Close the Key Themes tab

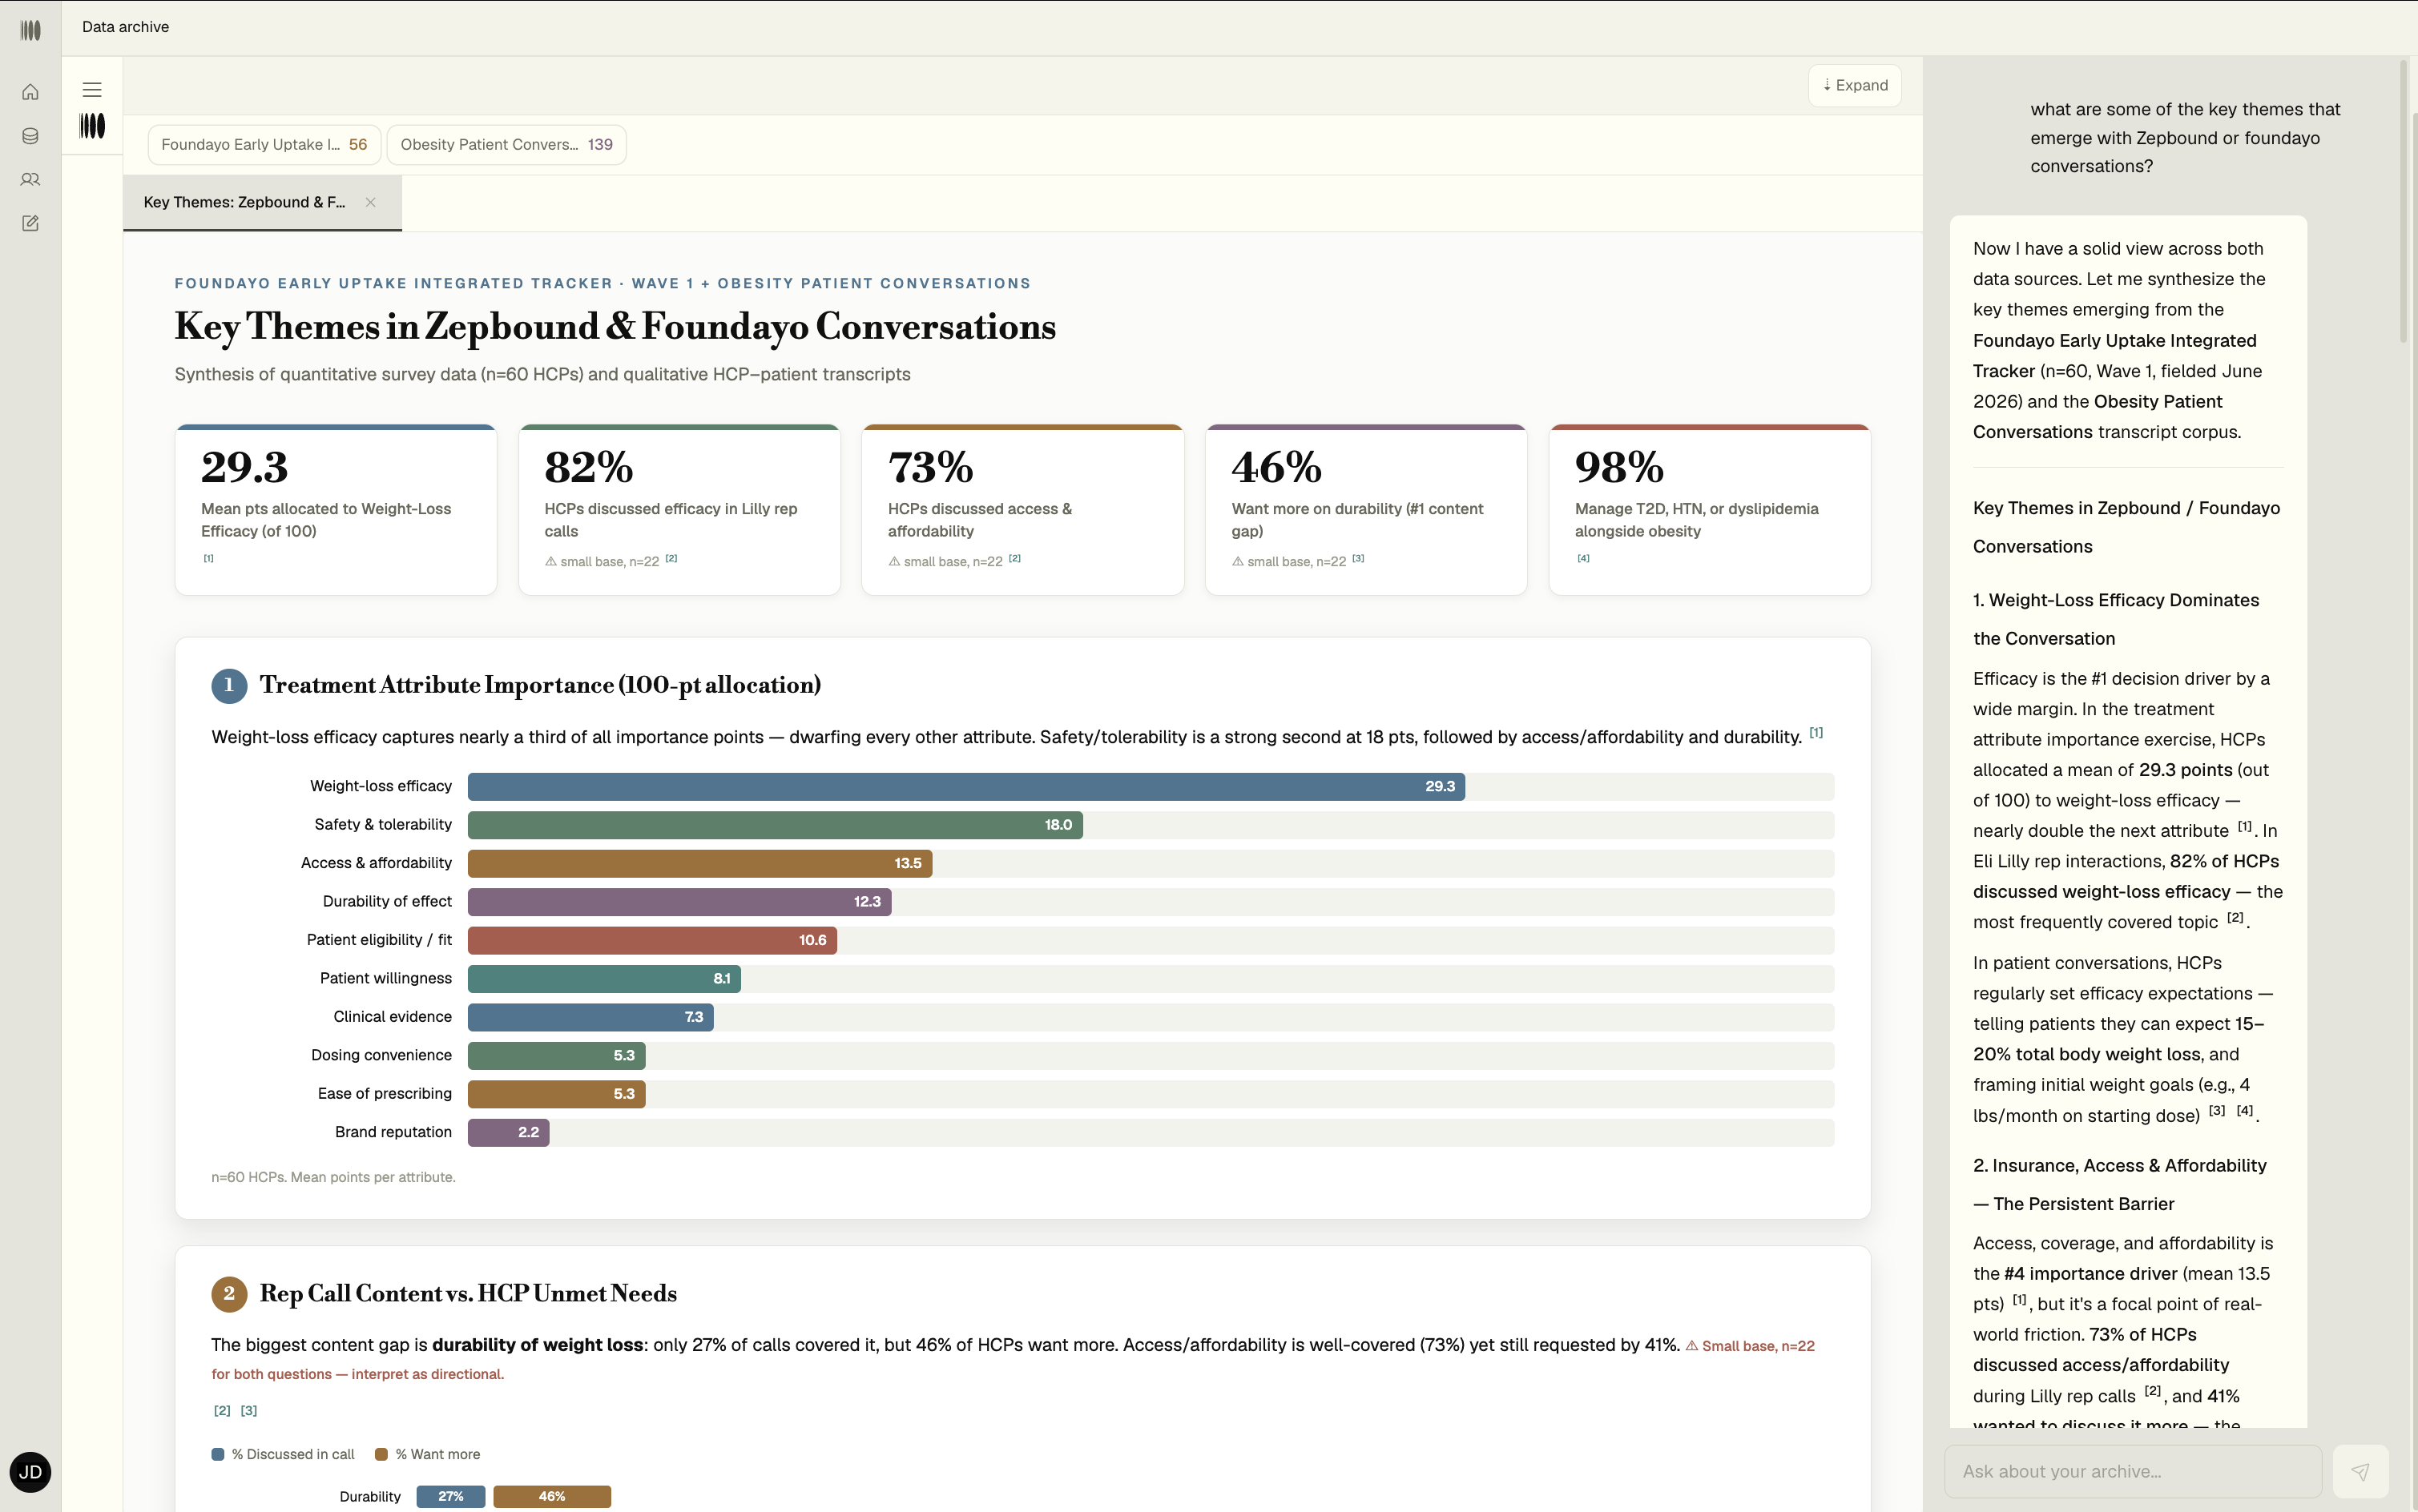tap(371, 202)
